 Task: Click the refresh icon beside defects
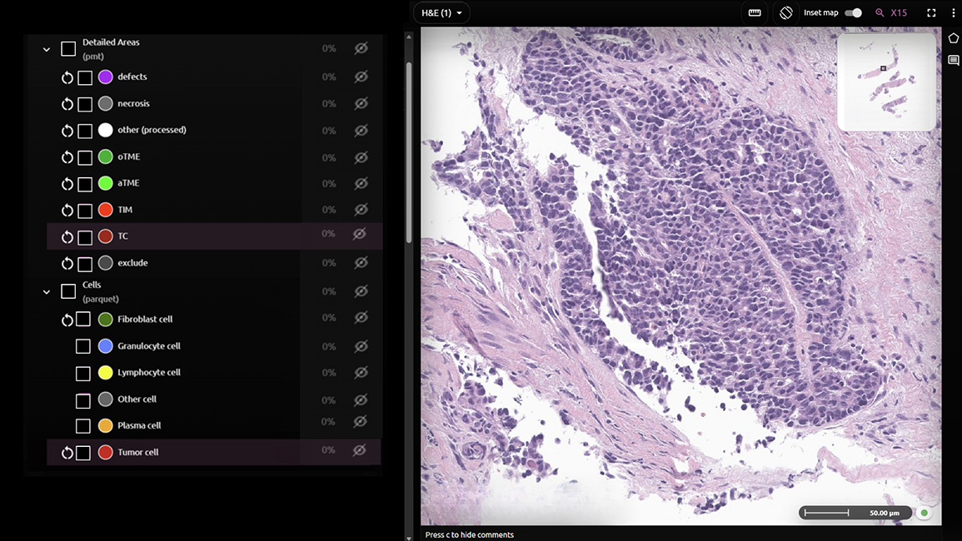pyautogui.click(x=67, y=78)
